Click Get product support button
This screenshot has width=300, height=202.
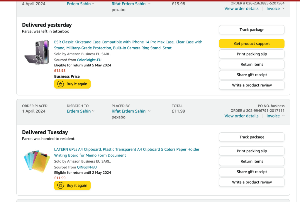coord(252,44)
